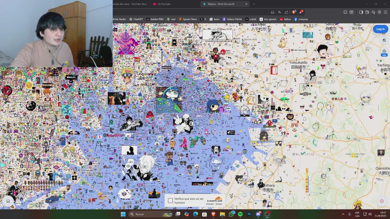The height and width of the screenshot is (219, 390).
Task: Open Brave Shields lion icon
Action: 294,12
